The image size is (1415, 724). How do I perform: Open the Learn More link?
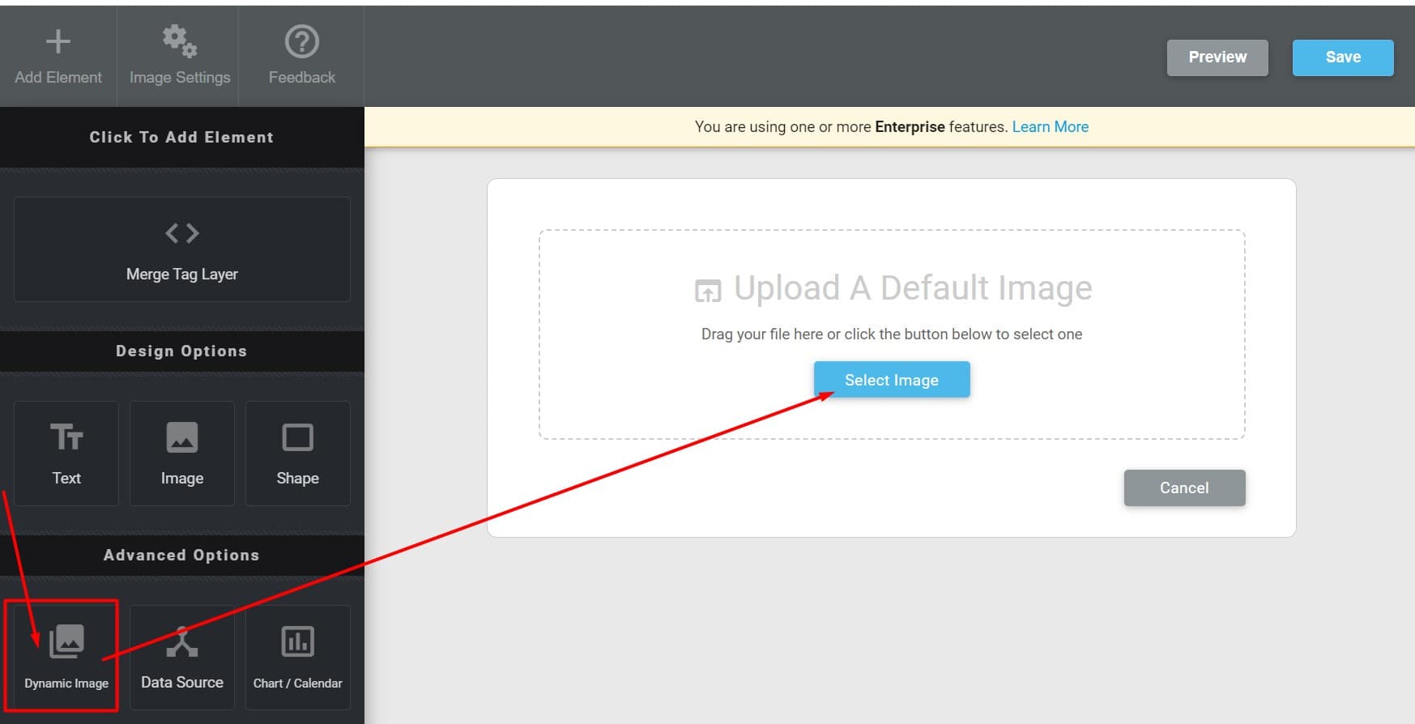1050,127
